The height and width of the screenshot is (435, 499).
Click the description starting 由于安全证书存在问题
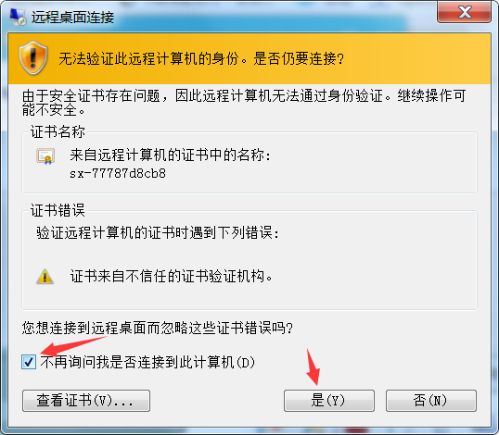(x=244, y=103)
